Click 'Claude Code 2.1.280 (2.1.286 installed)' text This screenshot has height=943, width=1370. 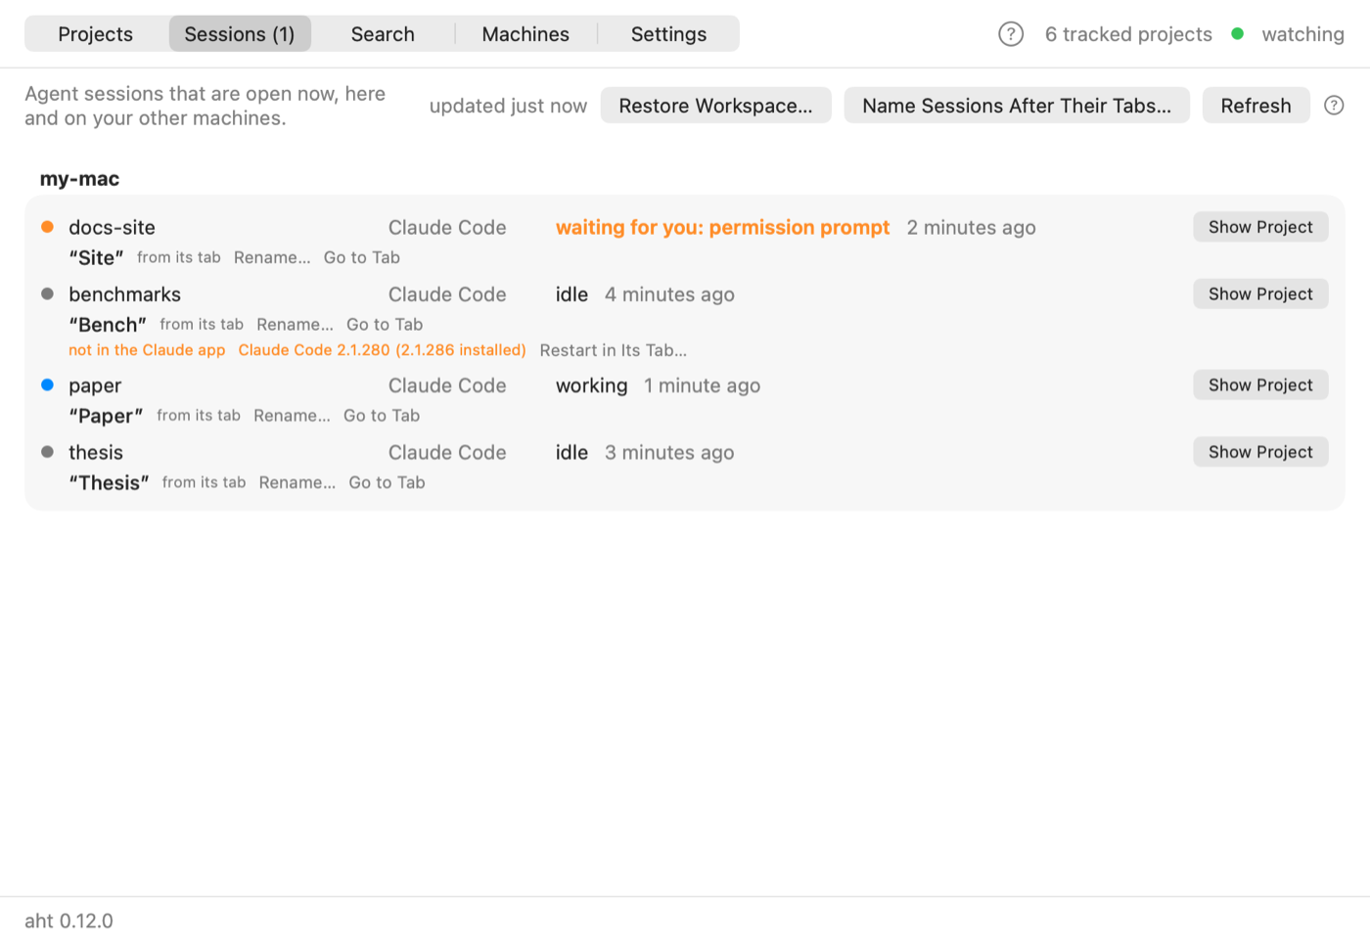click(383, 350)
